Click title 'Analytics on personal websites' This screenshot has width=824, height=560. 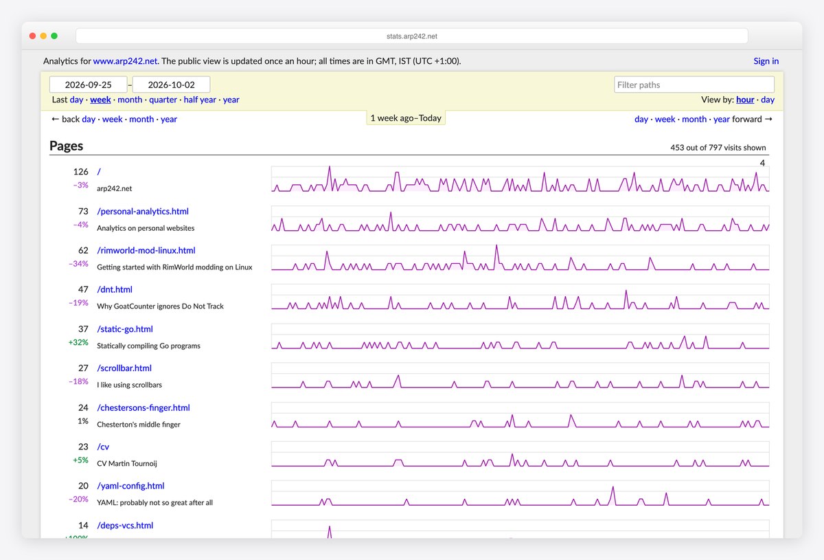click(x=146, y=228)
